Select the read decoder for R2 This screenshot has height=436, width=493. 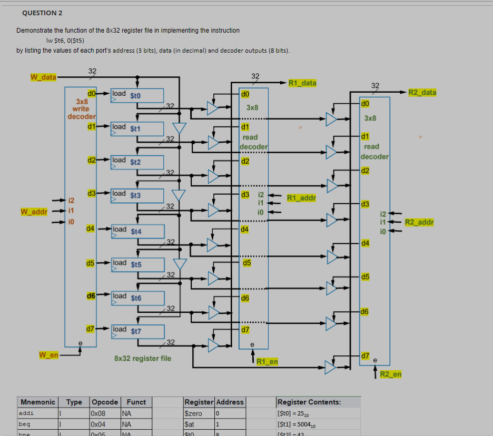click(x=374, y=151)
